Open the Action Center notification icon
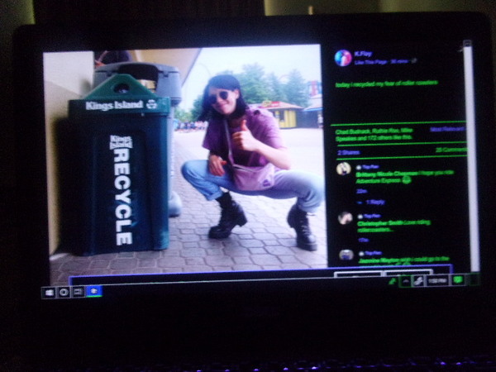Screen dimensions: 496x372 (x=457, y=280)
